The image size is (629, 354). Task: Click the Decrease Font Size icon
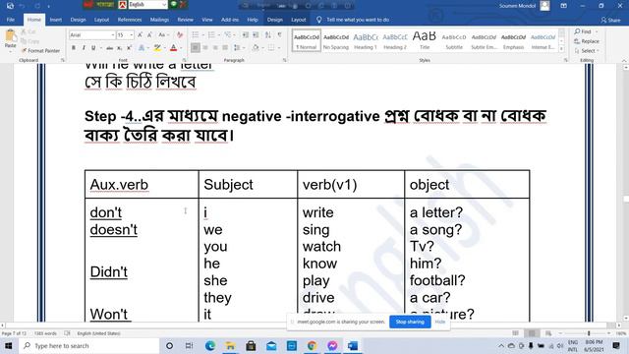pyautogui.click(x=150, y=35)
